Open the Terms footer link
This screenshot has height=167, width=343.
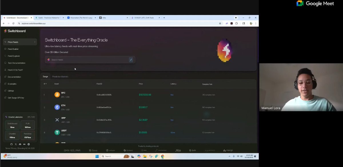point(7,148)
